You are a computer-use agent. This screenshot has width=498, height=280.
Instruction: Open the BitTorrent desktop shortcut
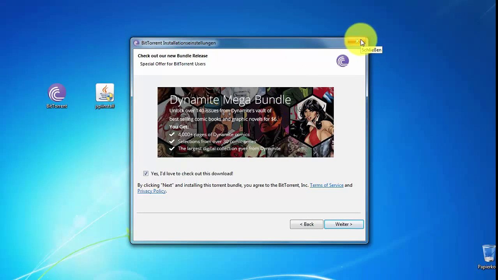pos(57,96)
